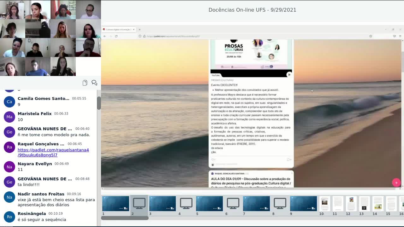Select screen share thumbnail 6

click(233, 204)
